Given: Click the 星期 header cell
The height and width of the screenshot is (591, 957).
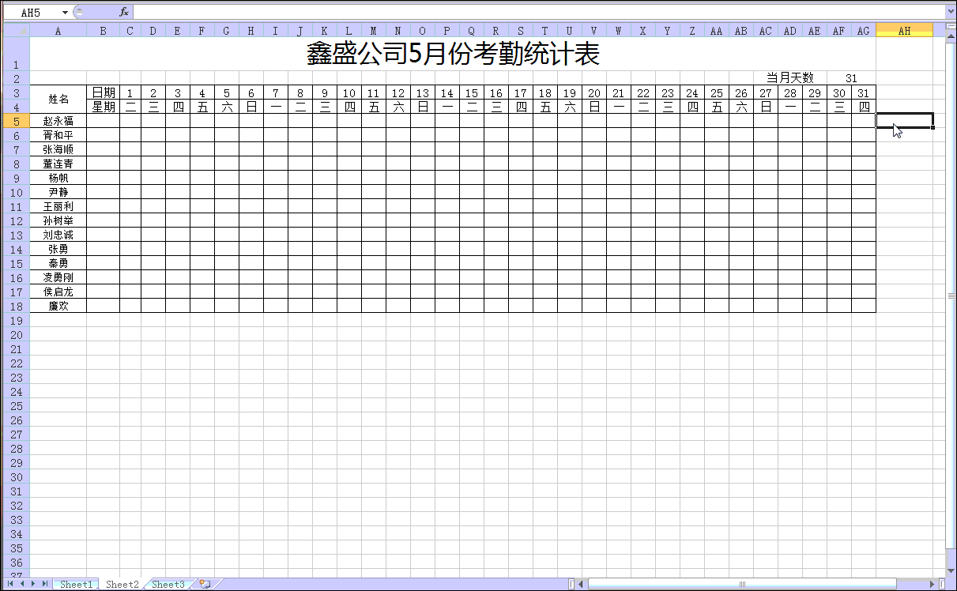Looking at the screenshot, I should point(104,107).
